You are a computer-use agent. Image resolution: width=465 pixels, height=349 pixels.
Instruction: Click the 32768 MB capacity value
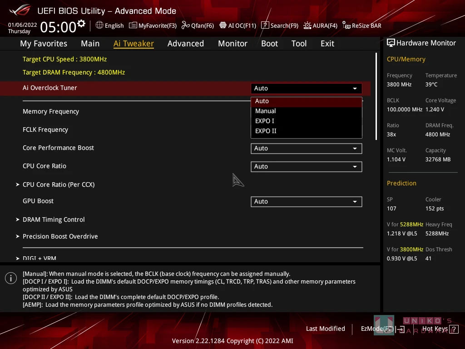coord(438,160)
